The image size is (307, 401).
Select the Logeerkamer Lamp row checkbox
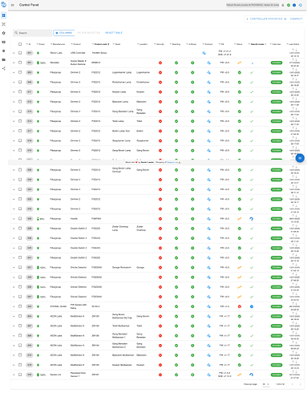(x=20, y=72)
